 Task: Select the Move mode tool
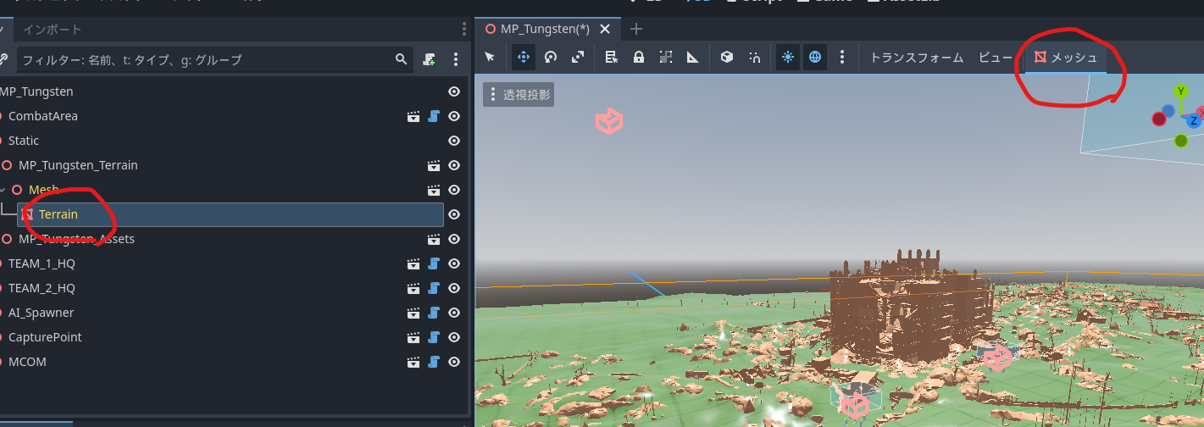[523, 58]
